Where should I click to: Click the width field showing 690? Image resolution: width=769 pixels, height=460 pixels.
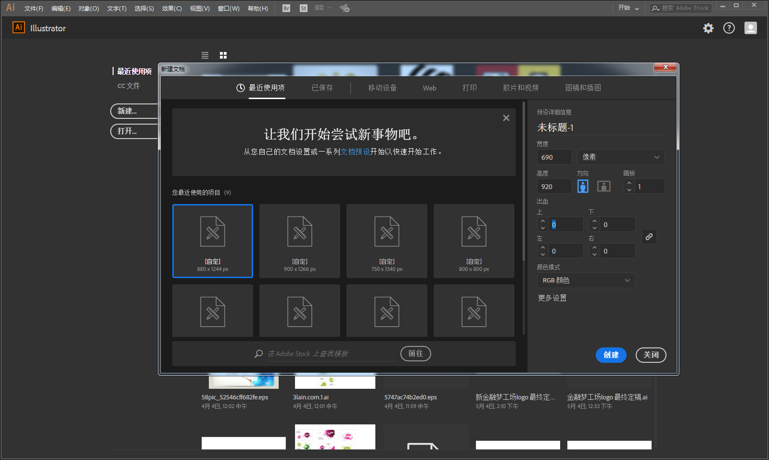(554, 157)
